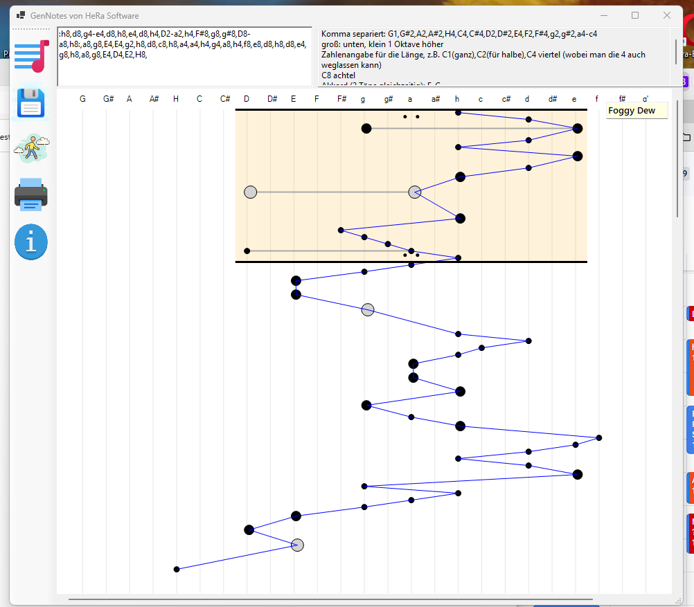This screenshot has width=694, height=607.
Task: Click the help text vertical scrollbar
Action: tap(676, 52)
